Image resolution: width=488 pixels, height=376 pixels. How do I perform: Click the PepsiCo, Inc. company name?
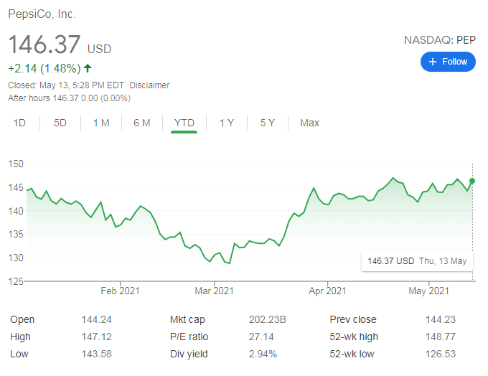[42, 14]
